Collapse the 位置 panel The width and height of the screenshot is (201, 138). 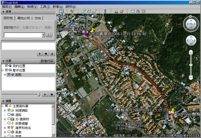3,61
